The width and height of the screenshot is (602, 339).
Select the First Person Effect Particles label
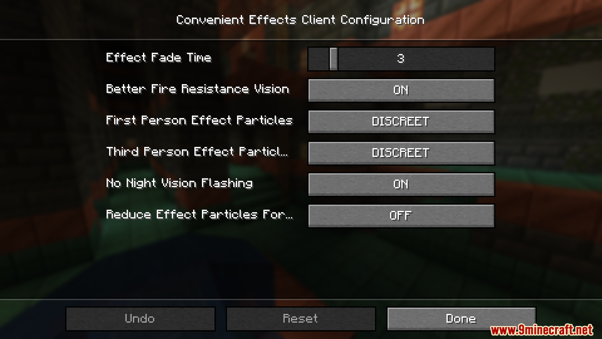coord(199,121)
